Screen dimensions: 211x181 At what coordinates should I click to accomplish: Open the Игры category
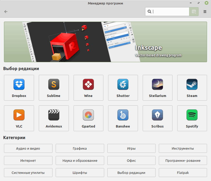coord(131,148)
